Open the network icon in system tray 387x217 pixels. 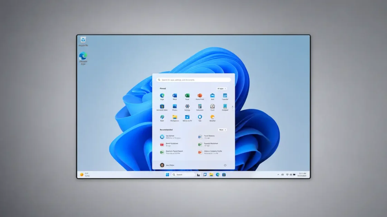pyautogui.click(x=287, y=175)
